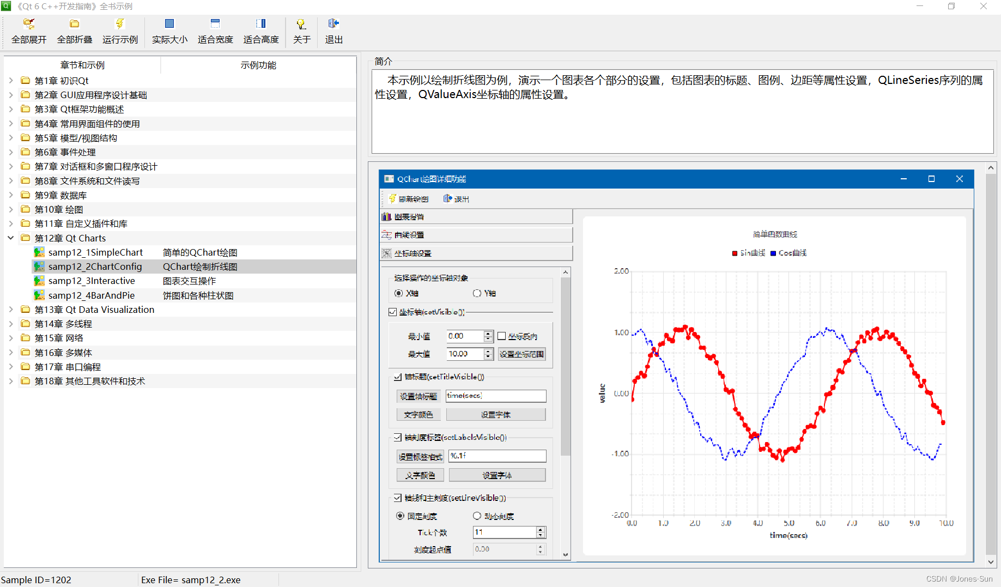Click the folder icon of 第18章 其他工具软件和技术
1001x587 pixels.
tap(26, 380)
